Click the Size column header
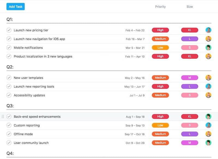Screen dimensions: 218x159 coord(189,7)
